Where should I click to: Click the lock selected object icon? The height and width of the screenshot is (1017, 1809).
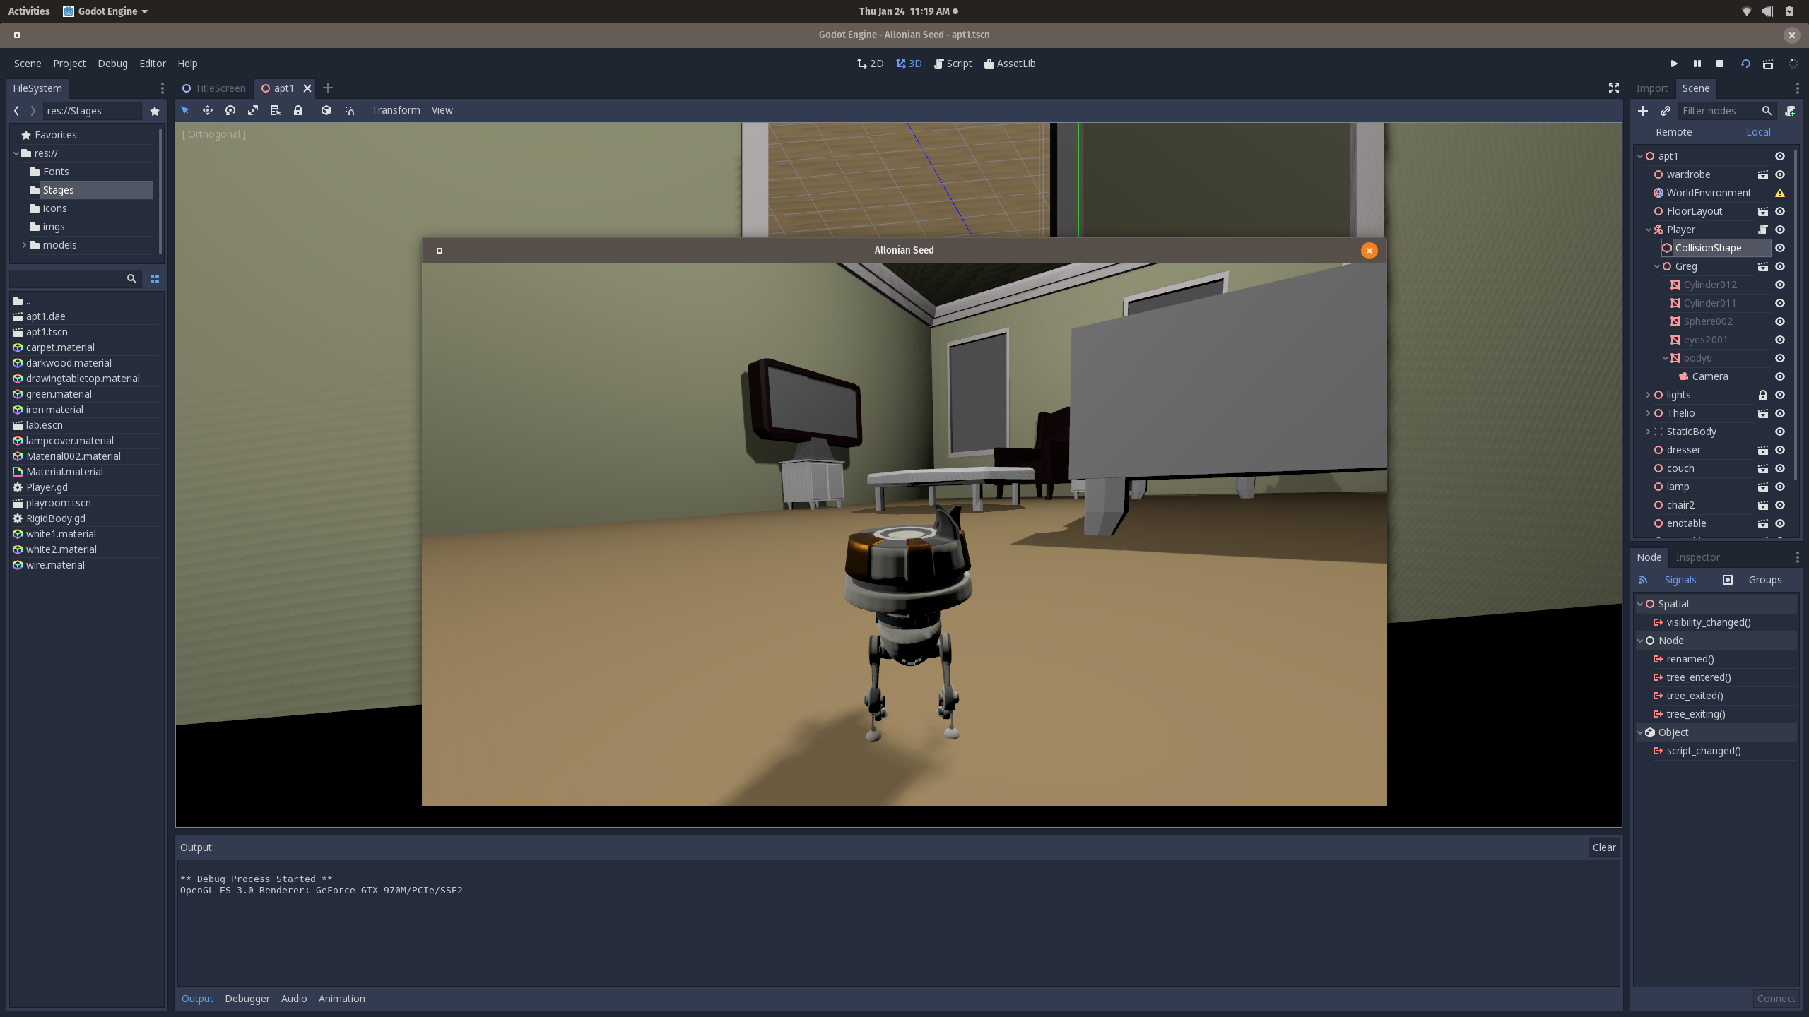pyautogui.click(x=298, y=110)
